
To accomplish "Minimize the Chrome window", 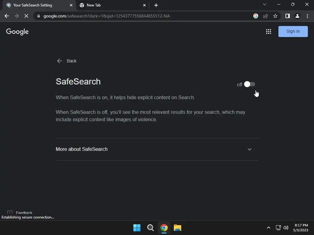I will click(278, 4).
